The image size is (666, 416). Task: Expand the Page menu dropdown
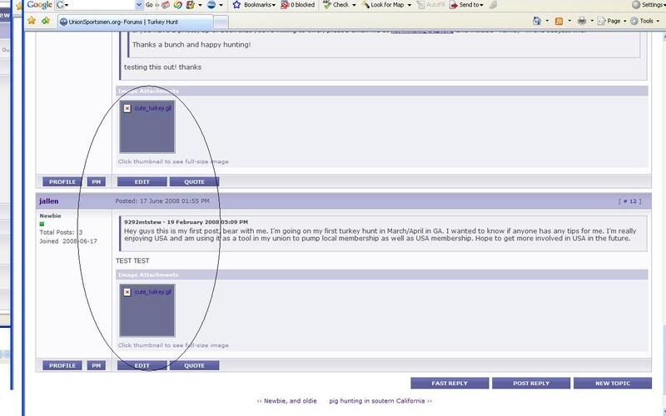(614, 20)
